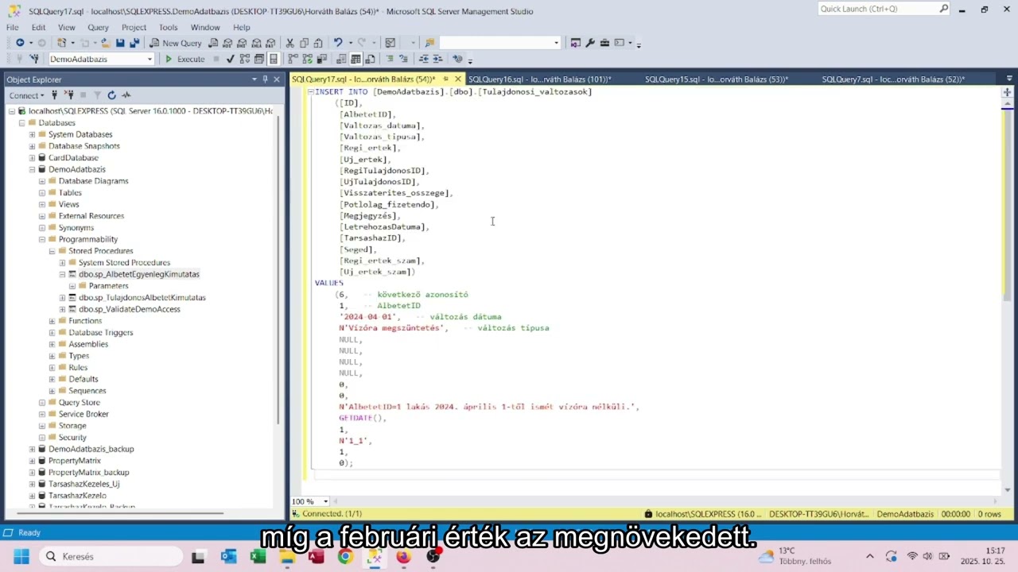1018x572 pixels.
Task: Click the Filter icon in Object Explorer
Action: pyautogui.click(x=97, y=95)
